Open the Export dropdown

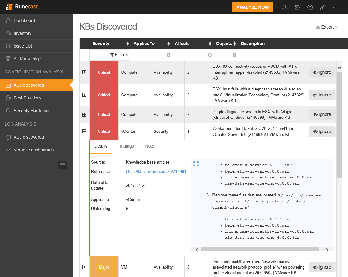point(327,27)
